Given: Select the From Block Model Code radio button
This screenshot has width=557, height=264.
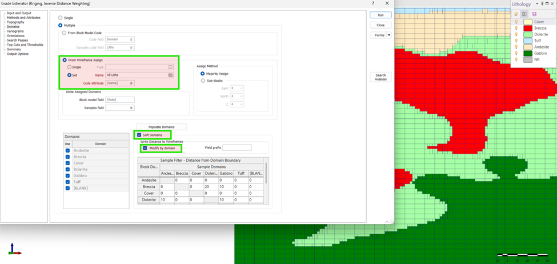Looking at the screenshot, I should [64, 33].
